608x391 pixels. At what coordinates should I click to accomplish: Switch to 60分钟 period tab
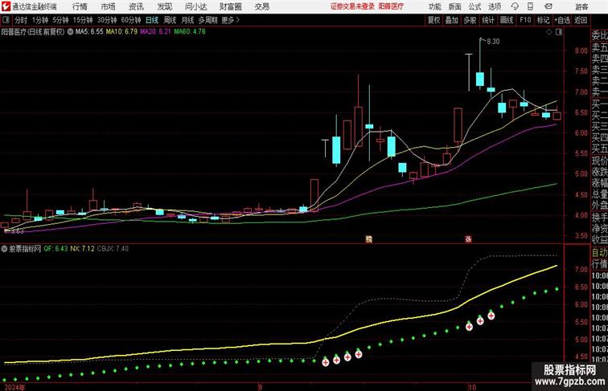131,20
